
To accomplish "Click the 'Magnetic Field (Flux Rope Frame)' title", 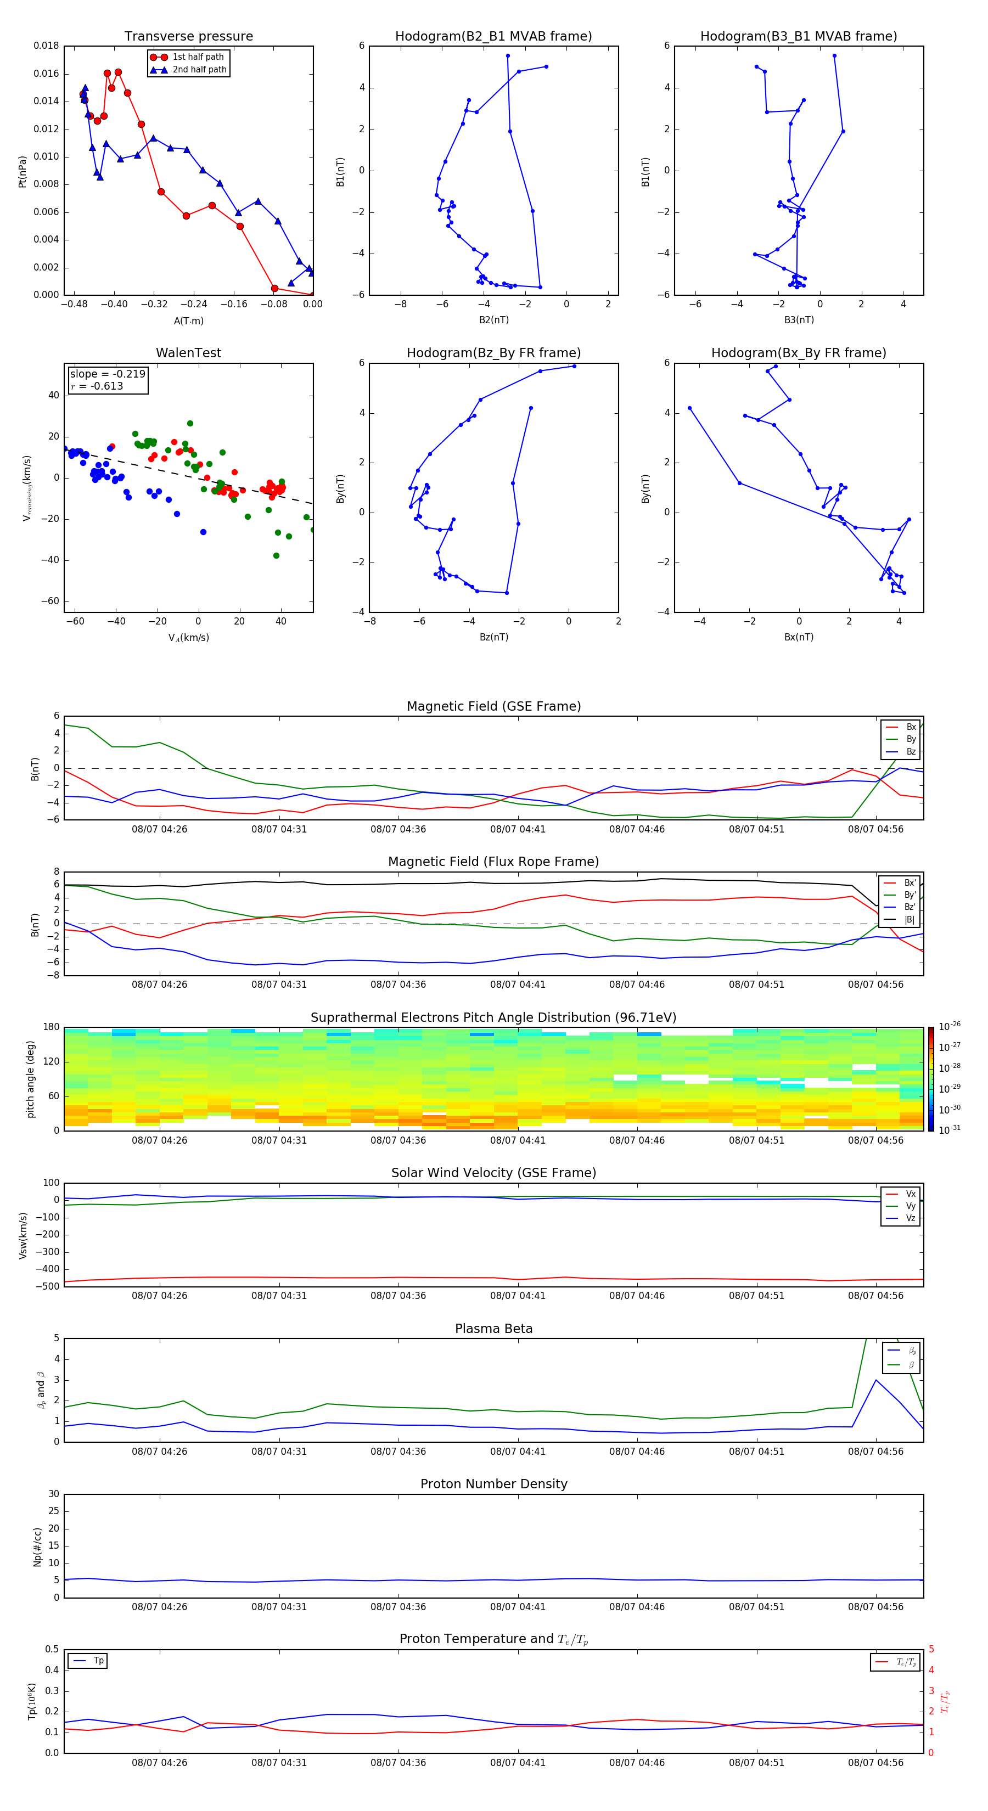I will point(493,861).
